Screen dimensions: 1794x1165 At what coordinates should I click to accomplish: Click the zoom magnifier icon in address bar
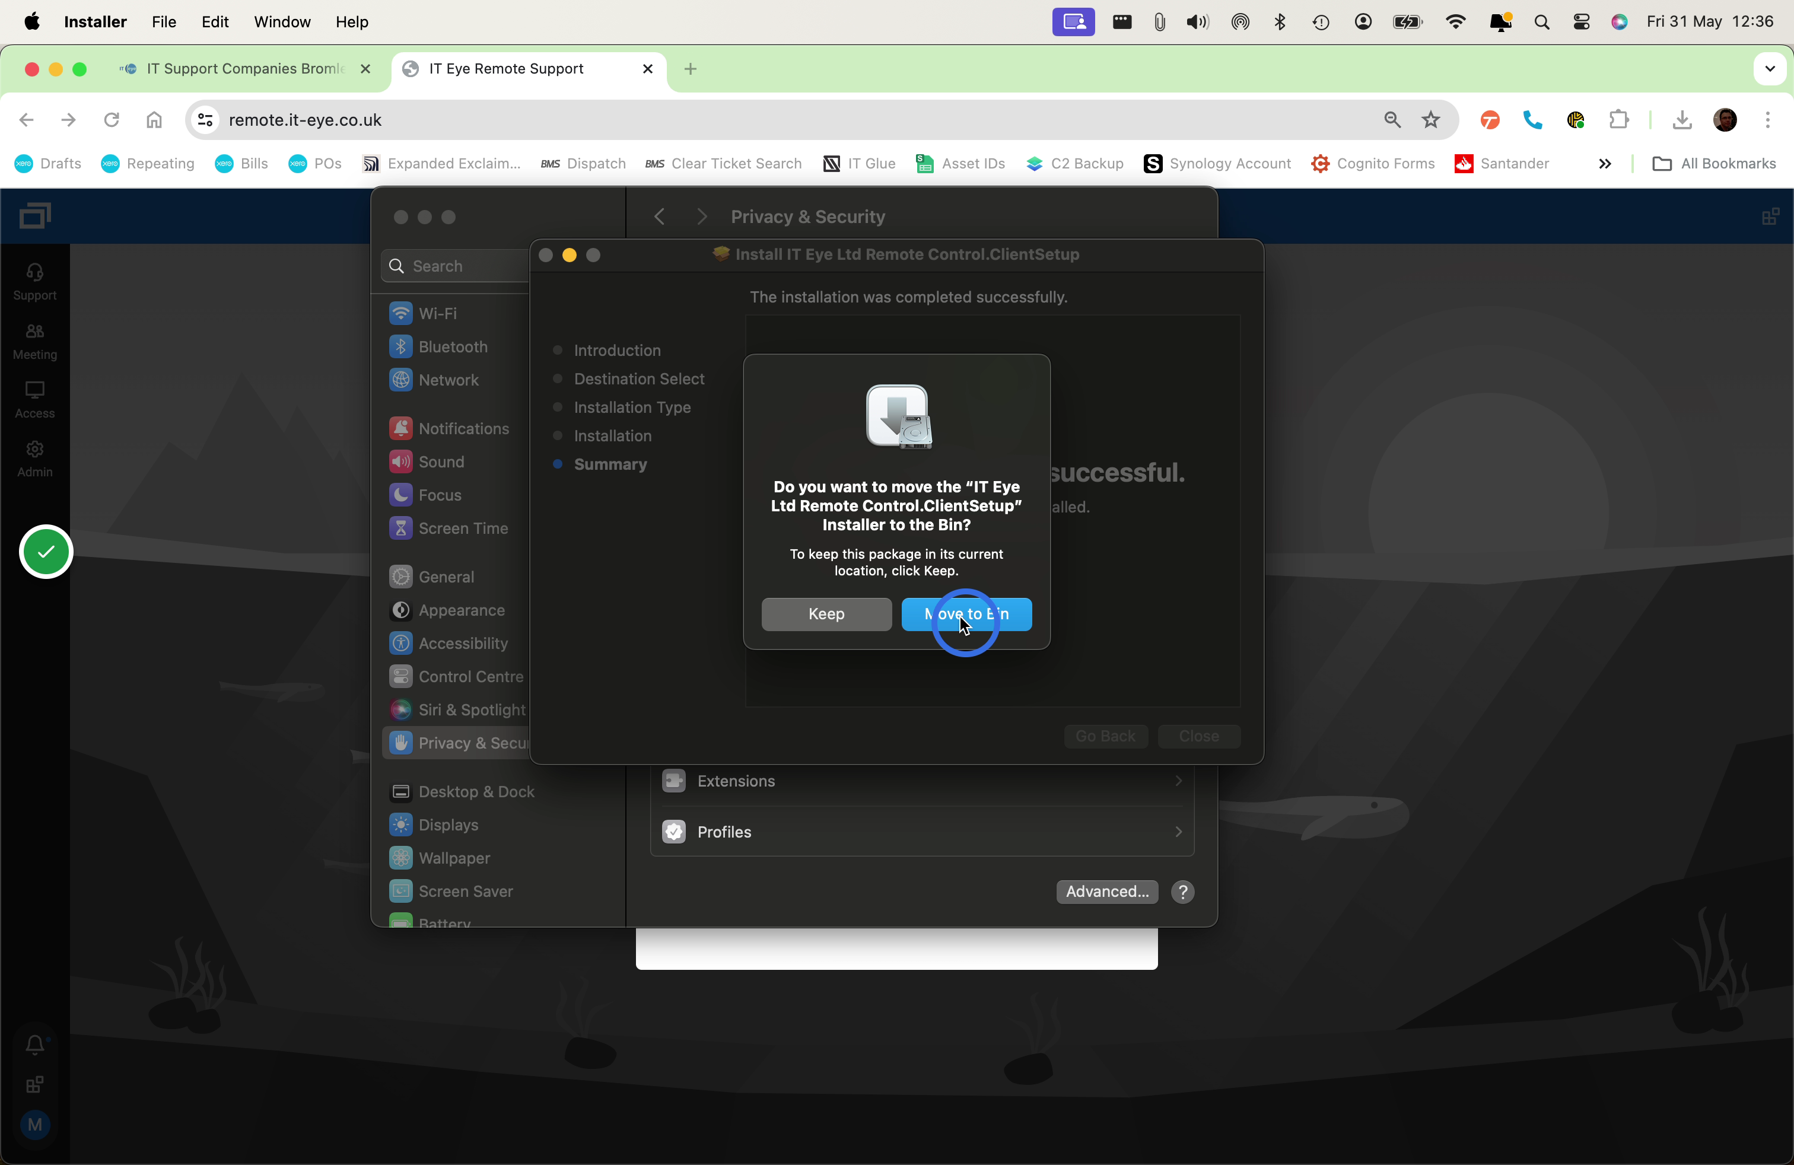(x=1392, y=120)
